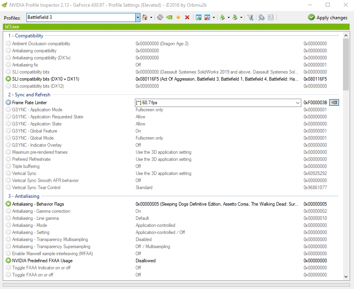The height and width of the screenshot is (289, 354).
Task: Click gear icon of NVIDIA Predefined FXAA Usage
Action: point(8,261)
